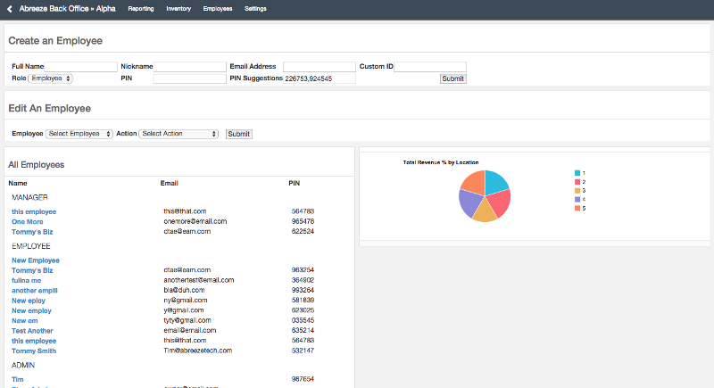Screen dimensions: 714x388
Task: Click the purple legend swatch for location 4
Action: [578, 199]
